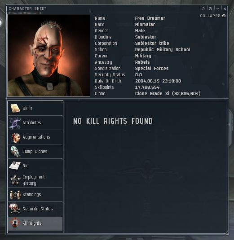
Task: Select the Security Status skull icon
Action: pyautogui.click(x=15, y=209)
